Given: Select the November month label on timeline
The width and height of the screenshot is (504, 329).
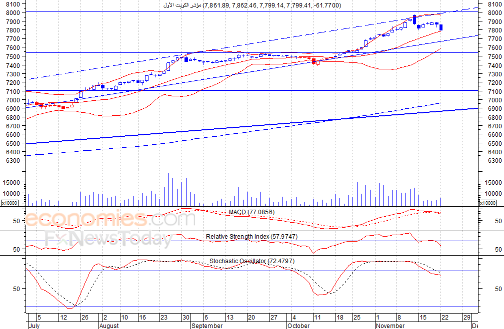Looking at the screenshot, I should click(390, 326).
